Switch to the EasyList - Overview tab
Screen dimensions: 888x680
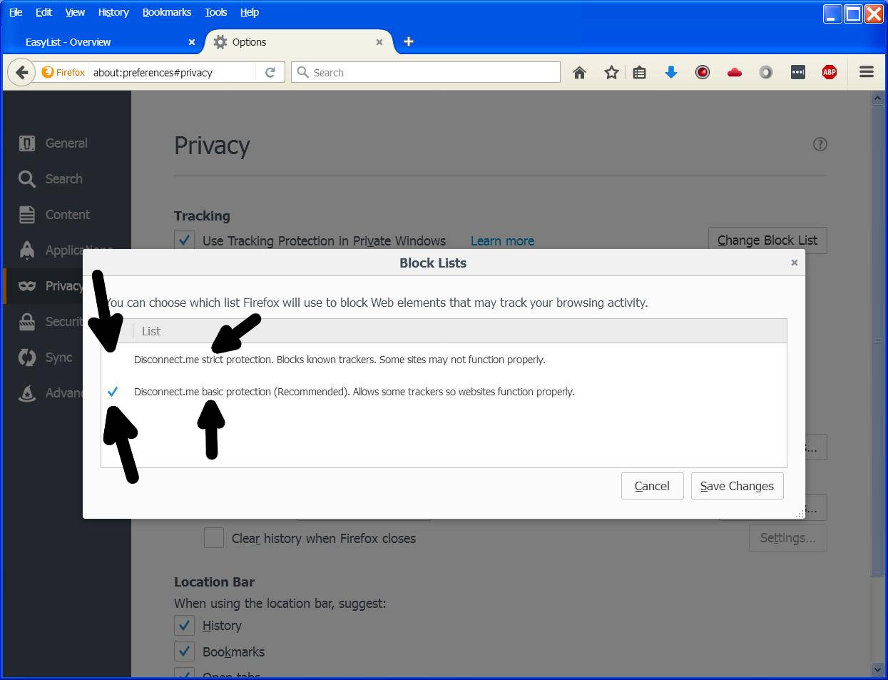[68, 42]
